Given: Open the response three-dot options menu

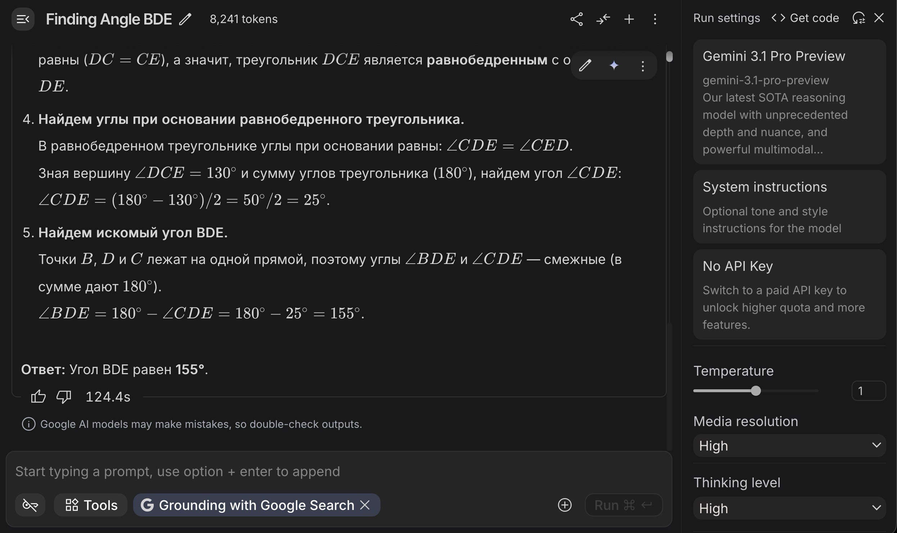Looking at the screenshot, I should [643, 66].
